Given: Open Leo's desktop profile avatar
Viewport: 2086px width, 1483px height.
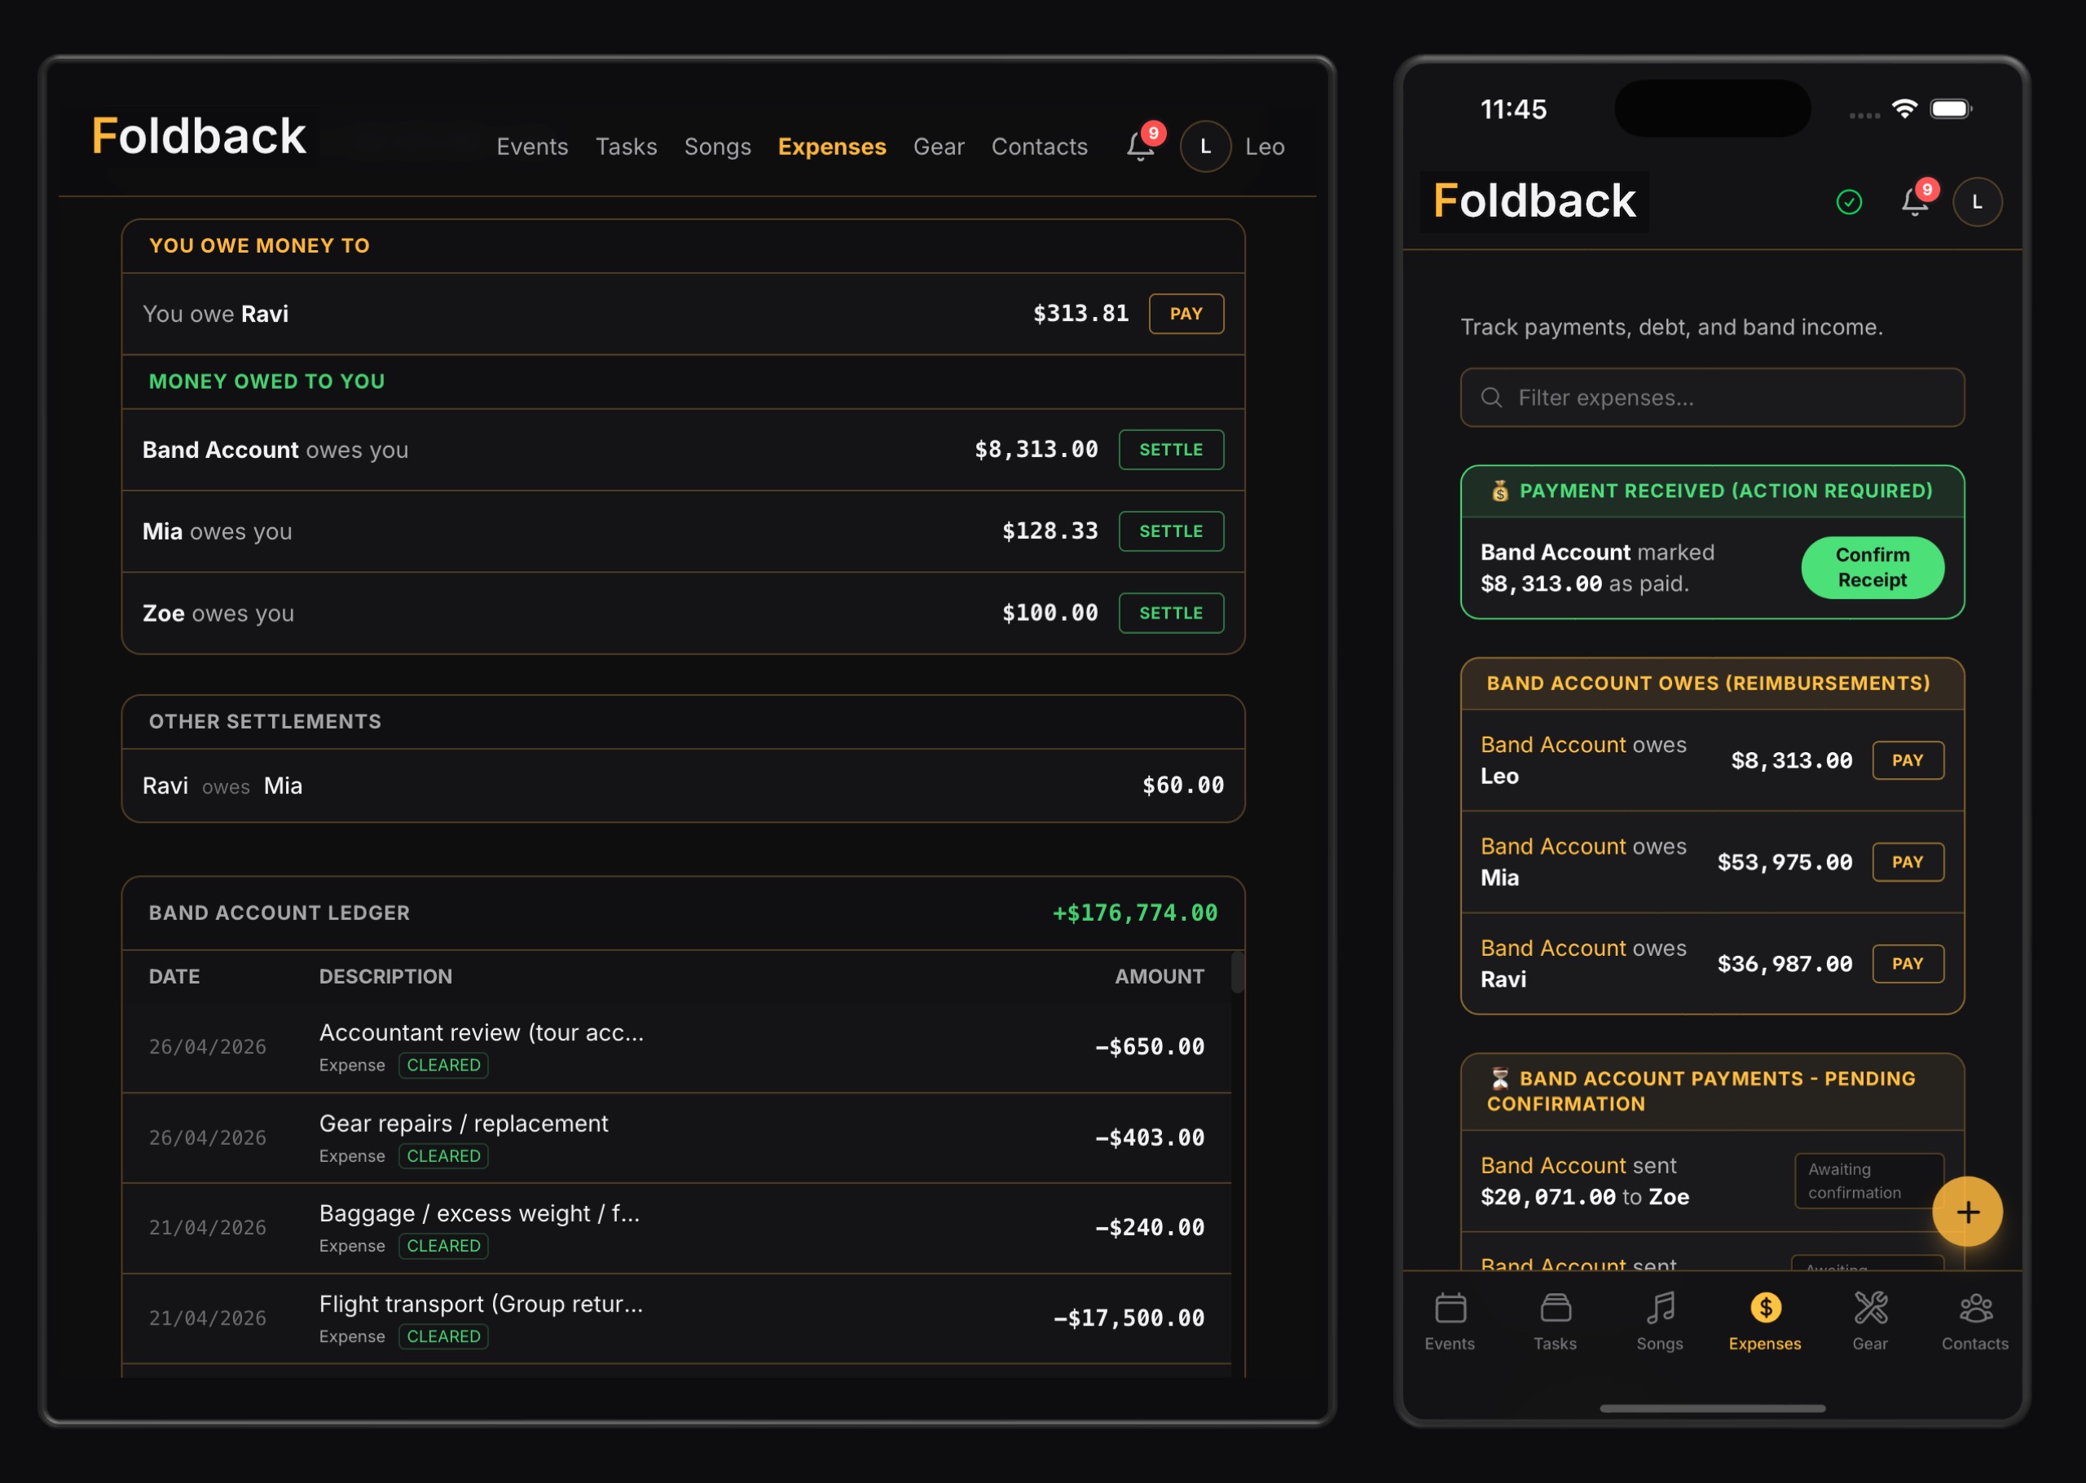Looking at the screenshot, I should [x=1205, y=146].
